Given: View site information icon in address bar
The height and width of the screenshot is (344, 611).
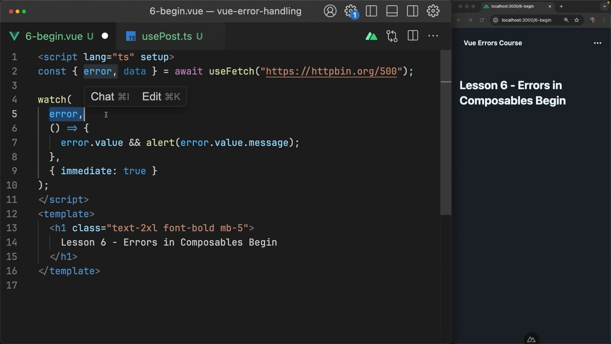Looking at the screenshot, I should pos(495,20).
